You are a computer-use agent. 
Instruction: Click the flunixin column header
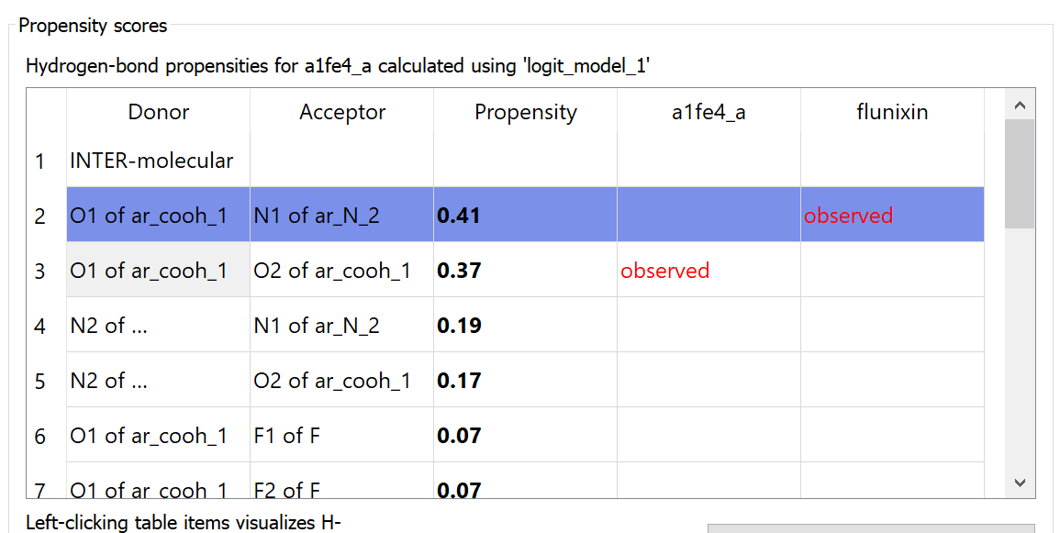(891, 112)
